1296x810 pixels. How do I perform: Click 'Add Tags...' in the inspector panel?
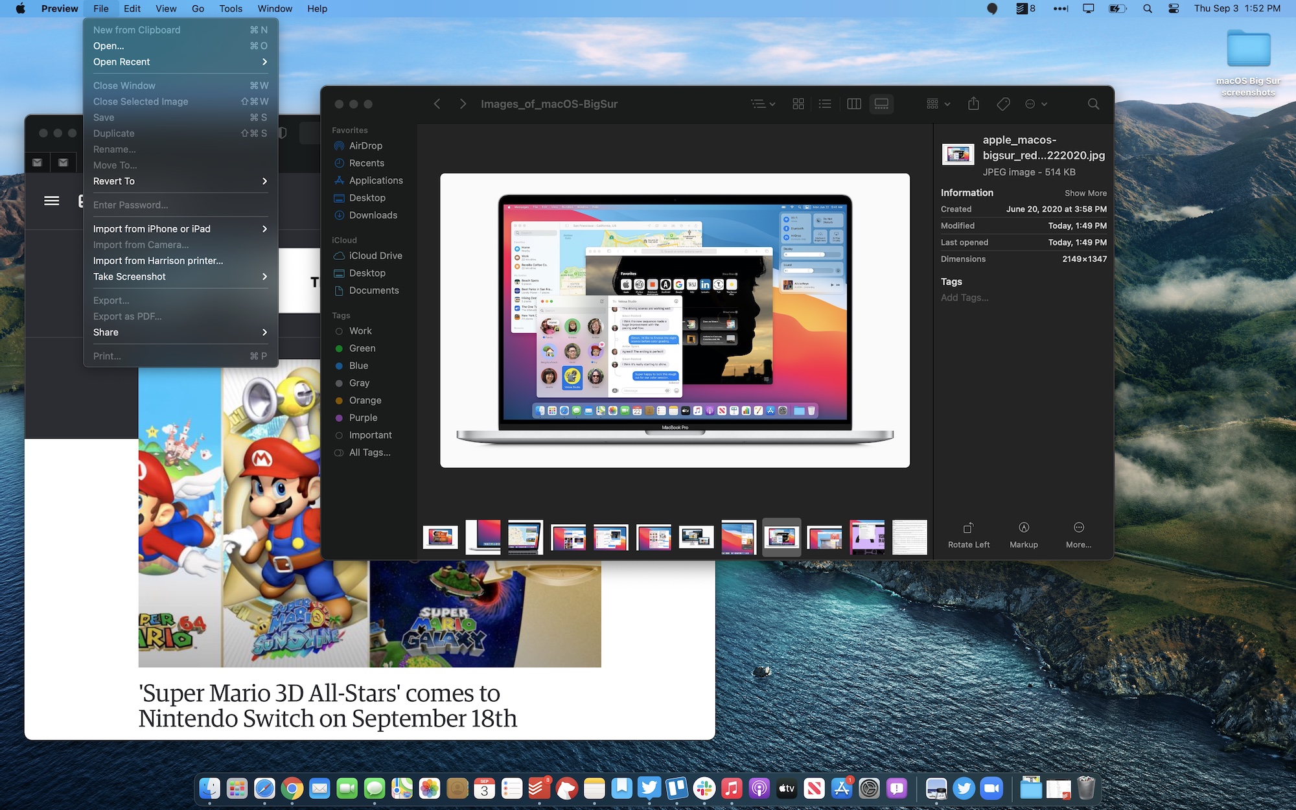point(965,297)
